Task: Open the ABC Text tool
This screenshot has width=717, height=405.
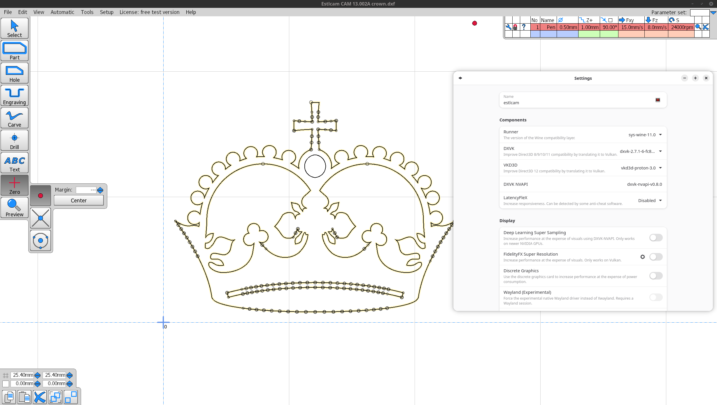Action: pos(15,163)
